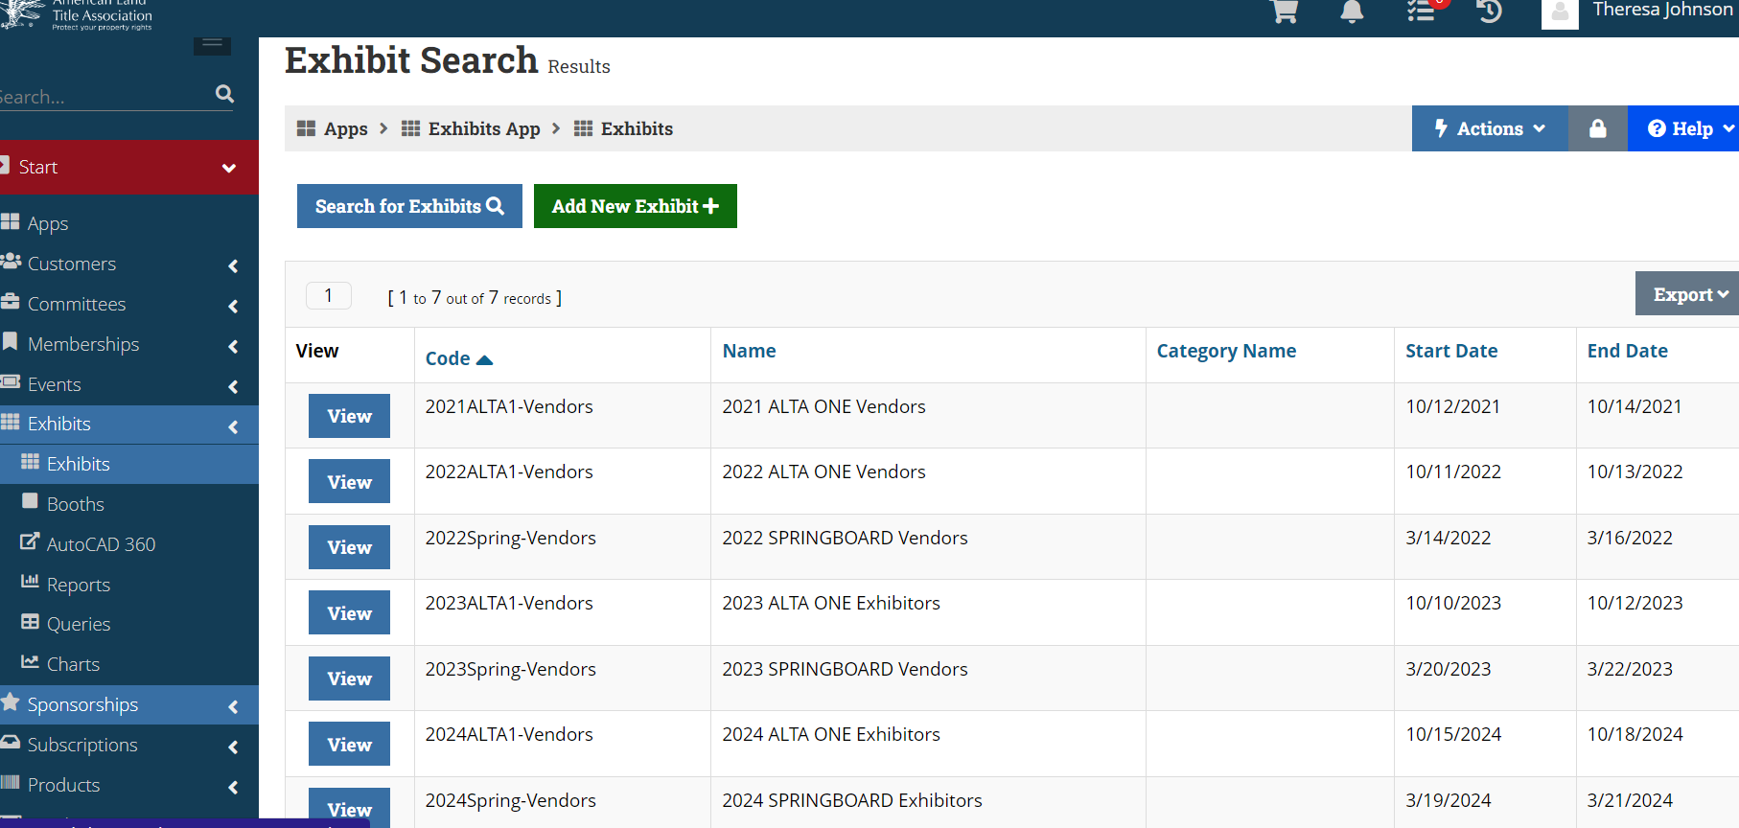The image size is (1739, 828).
Task: Click the Reports bar chart icon
Action: [x=30, y=582]
